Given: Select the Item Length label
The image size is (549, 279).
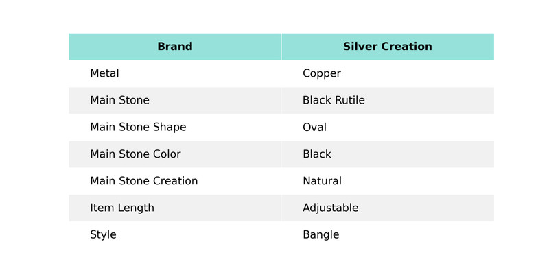Looking at the screenshot, I should pos(122,208).
